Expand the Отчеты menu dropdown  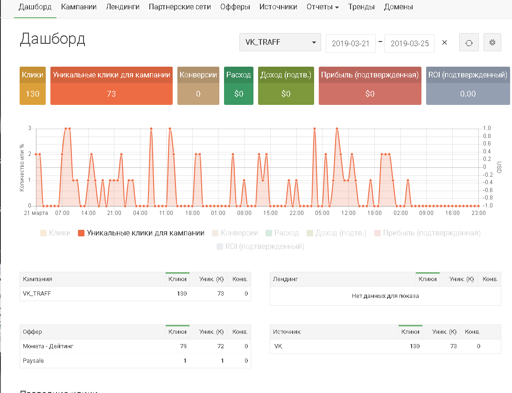[323, 7]
